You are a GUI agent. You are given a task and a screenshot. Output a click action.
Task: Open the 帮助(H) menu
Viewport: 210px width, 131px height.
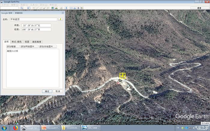(x=53, y=5)
